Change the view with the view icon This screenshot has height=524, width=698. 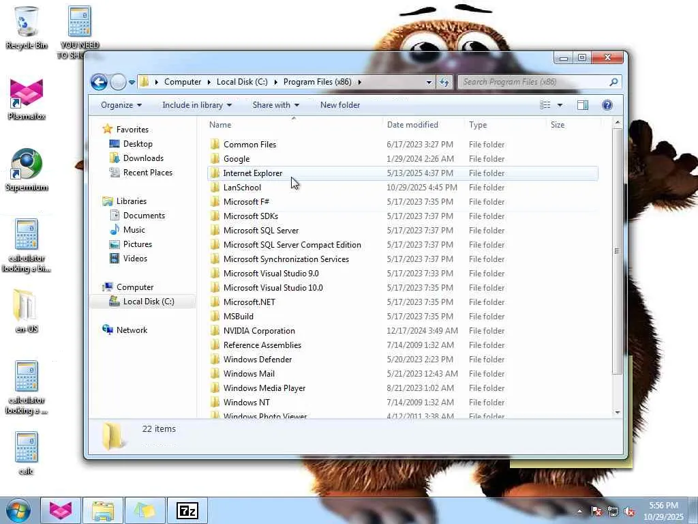pos(545,105)
